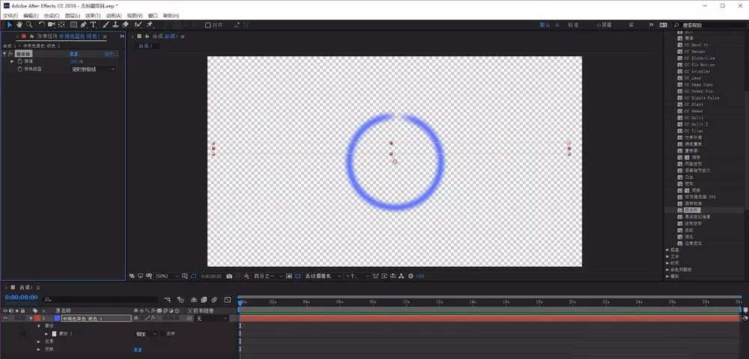
Task: Click the snapshot camera icon in viewer
Action: click(229, 276)
